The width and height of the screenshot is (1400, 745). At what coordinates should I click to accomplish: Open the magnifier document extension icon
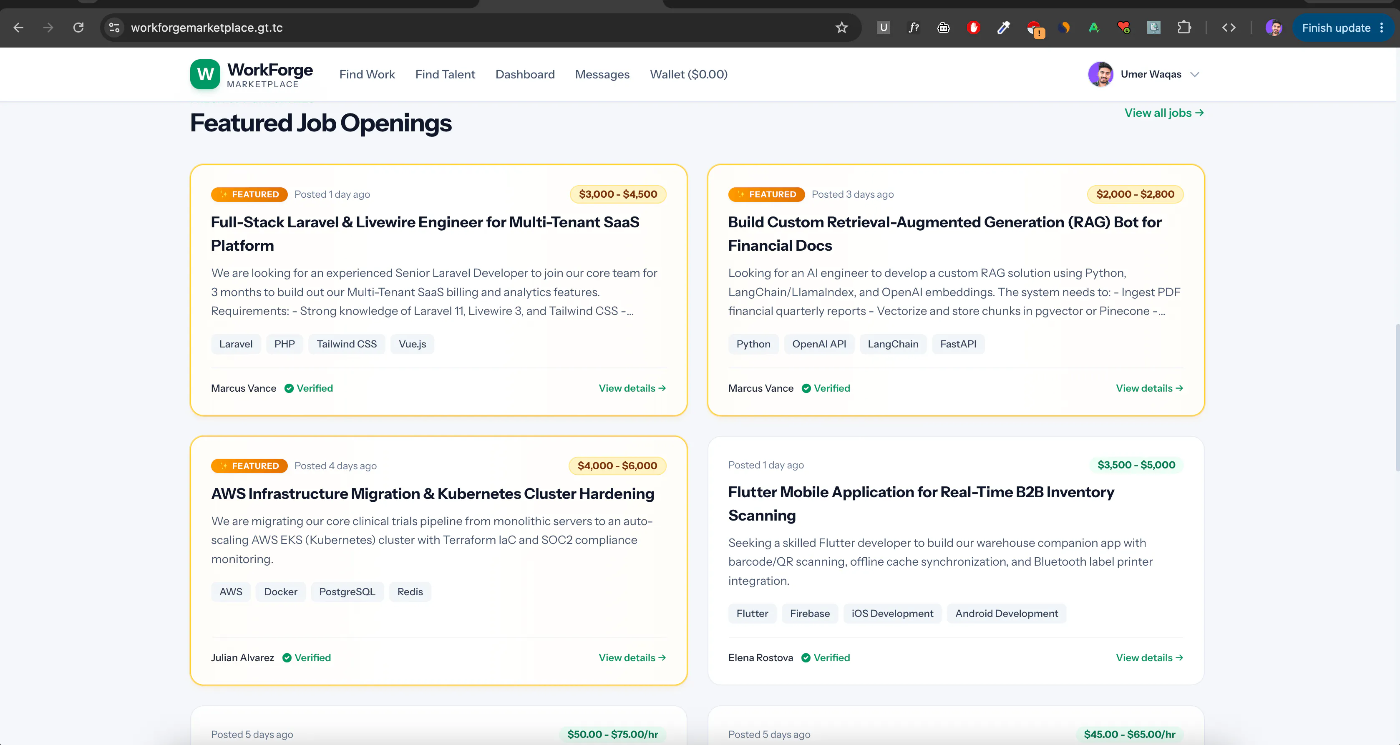(x=1154, y=28)
